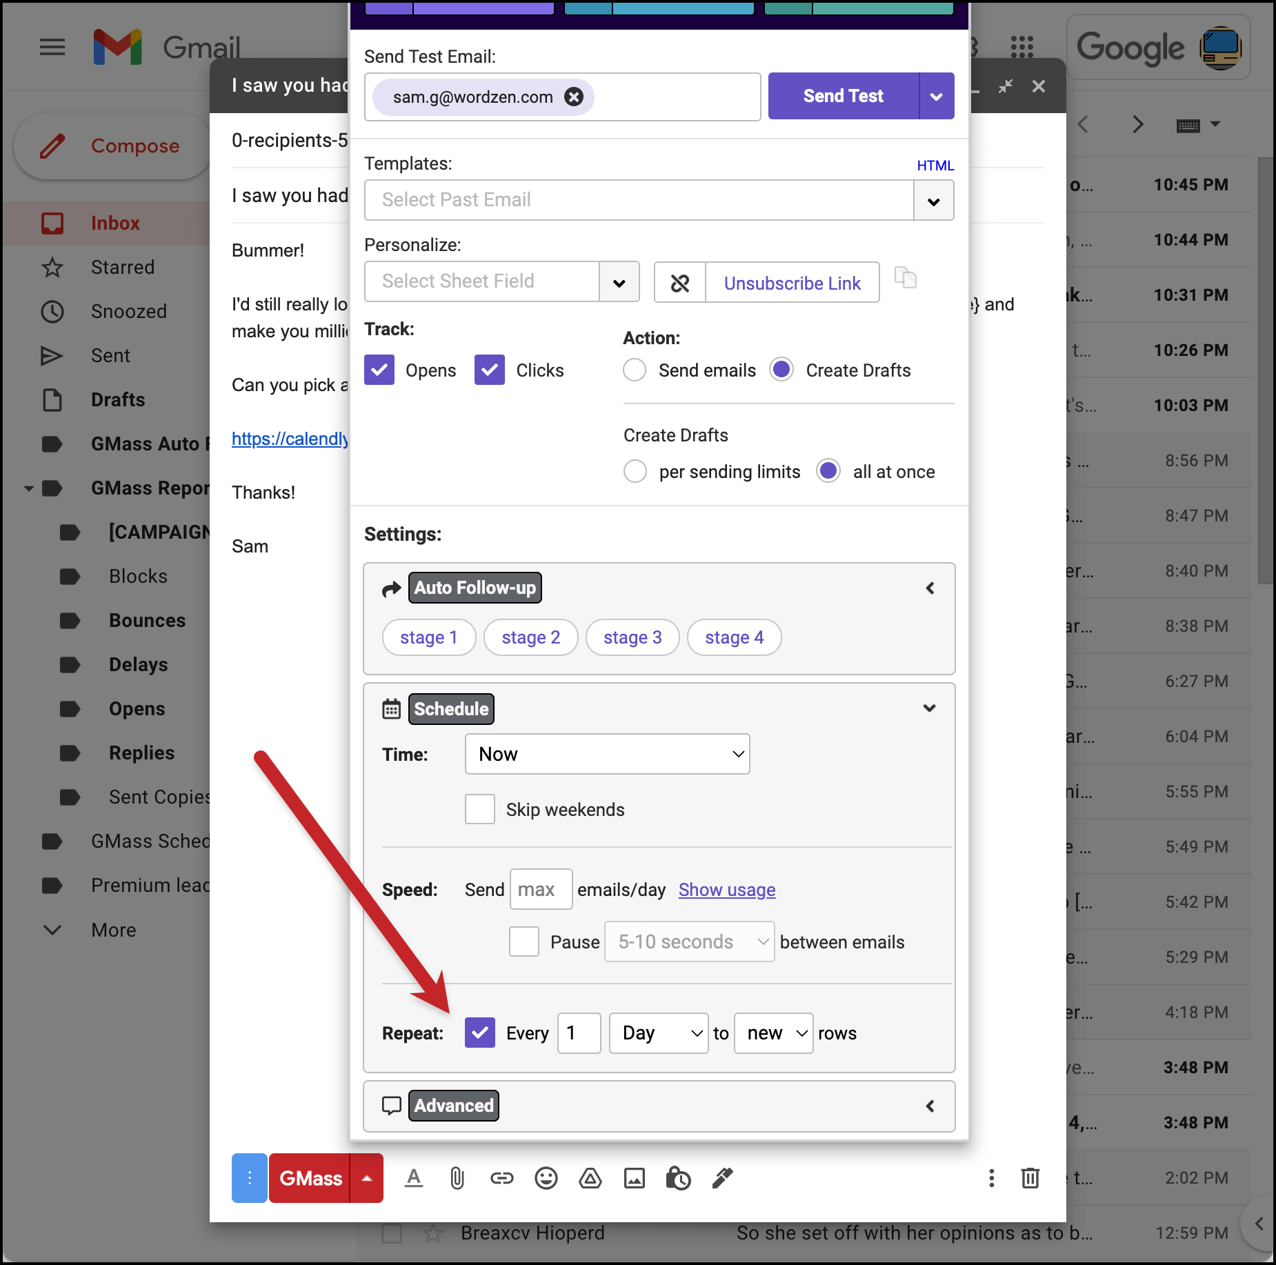The height and width of the screenshot is (1265, 1276).
Task: Open follow-up stage 1 pill
Action: tap(429, 637)
